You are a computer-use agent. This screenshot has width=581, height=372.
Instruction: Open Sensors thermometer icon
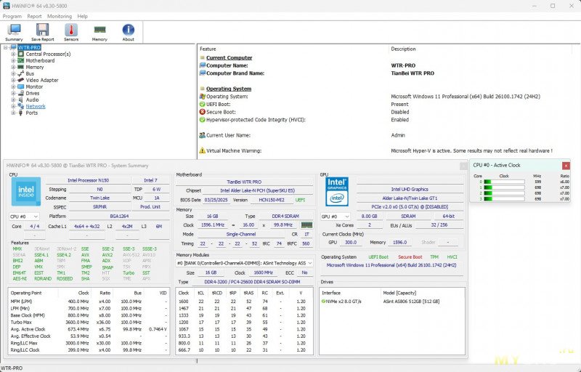coord(71,32)
